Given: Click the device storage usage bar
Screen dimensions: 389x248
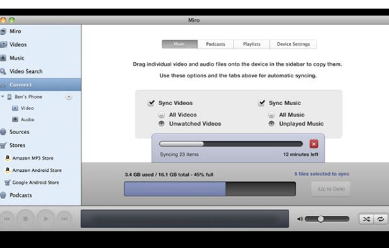Looking at the screenshot, I should (x=210, y=189).
